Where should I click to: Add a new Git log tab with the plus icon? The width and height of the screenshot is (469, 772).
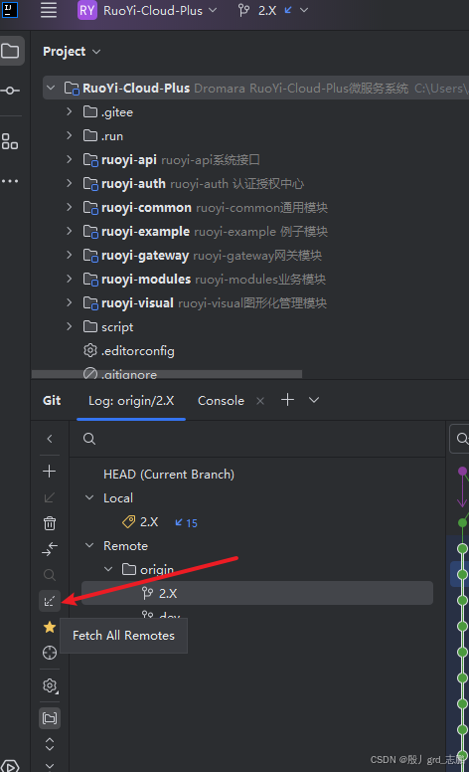[287, 400]
